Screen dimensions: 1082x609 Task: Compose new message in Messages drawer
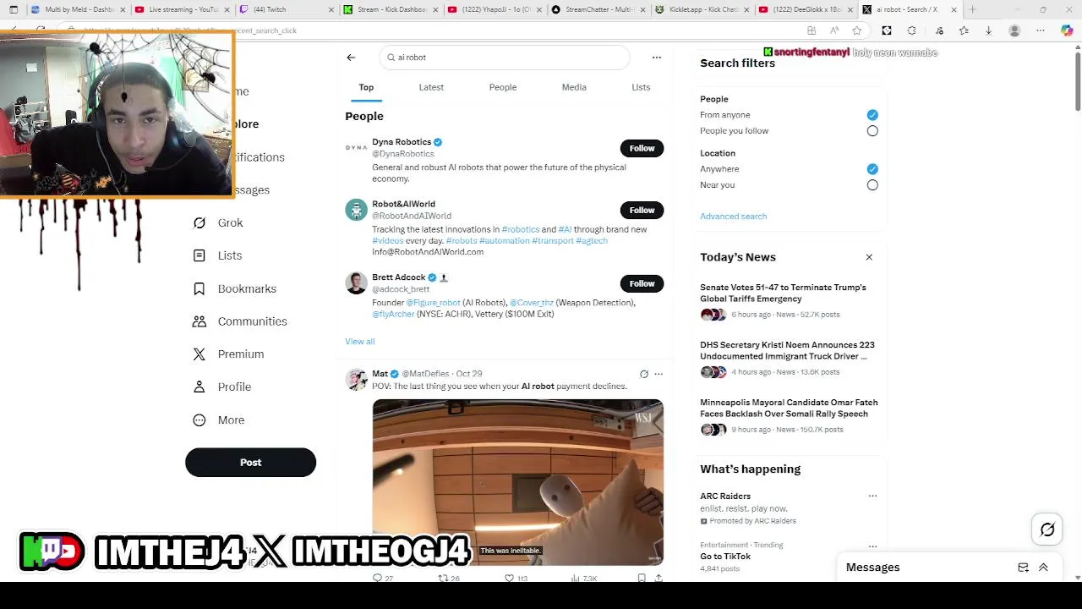1023,568
